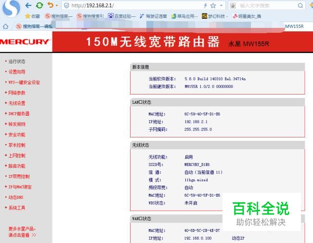Viewport: 313px width, 243px height.
Task: Click WAN MAC value 40-8D-5C-2B-4E-D7
Action: point(202,230)
